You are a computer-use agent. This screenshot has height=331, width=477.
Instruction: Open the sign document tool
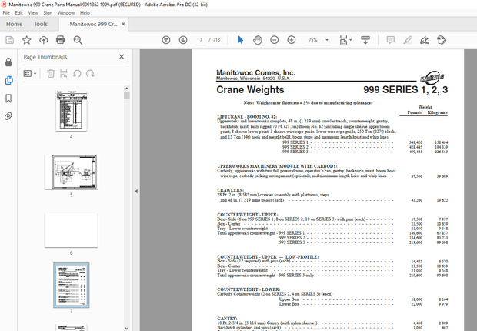point(425,40)
